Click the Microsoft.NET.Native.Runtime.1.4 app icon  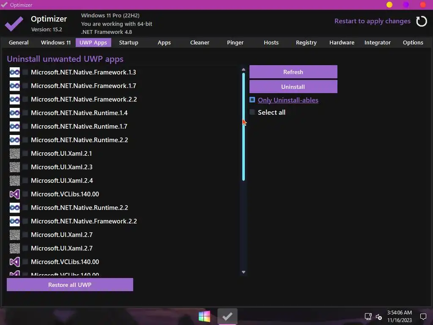pos(15,113)
